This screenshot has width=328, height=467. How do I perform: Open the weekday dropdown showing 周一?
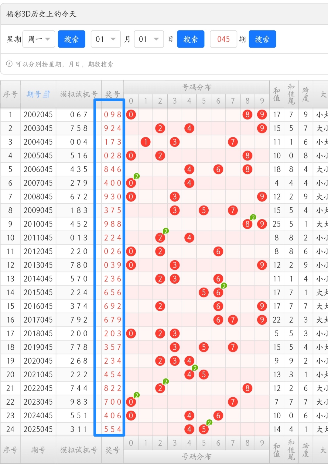click(x=39, y=39)
